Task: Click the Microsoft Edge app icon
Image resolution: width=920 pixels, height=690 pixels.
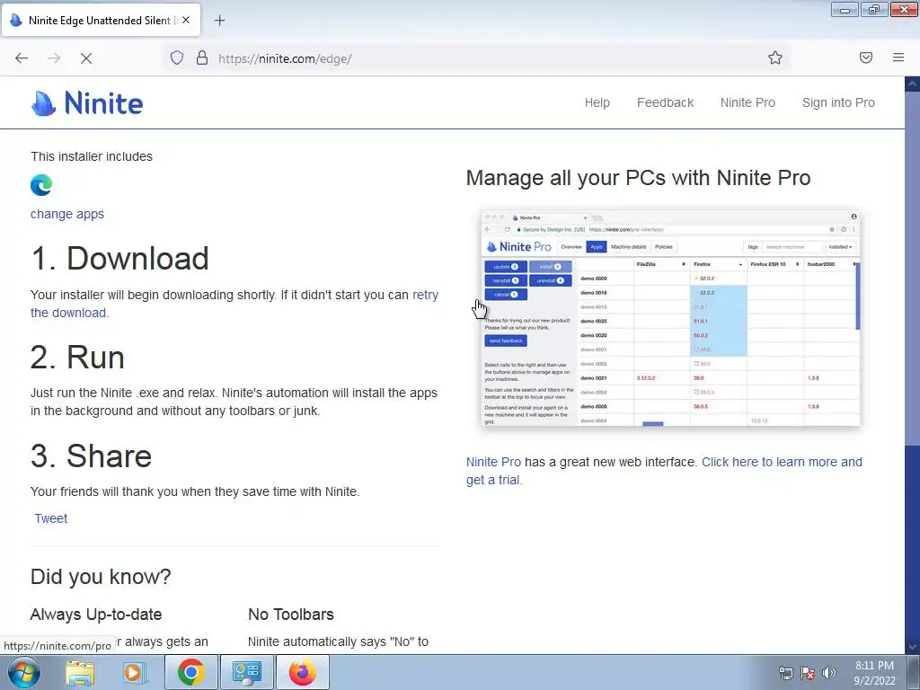Action: coord(41,185)
